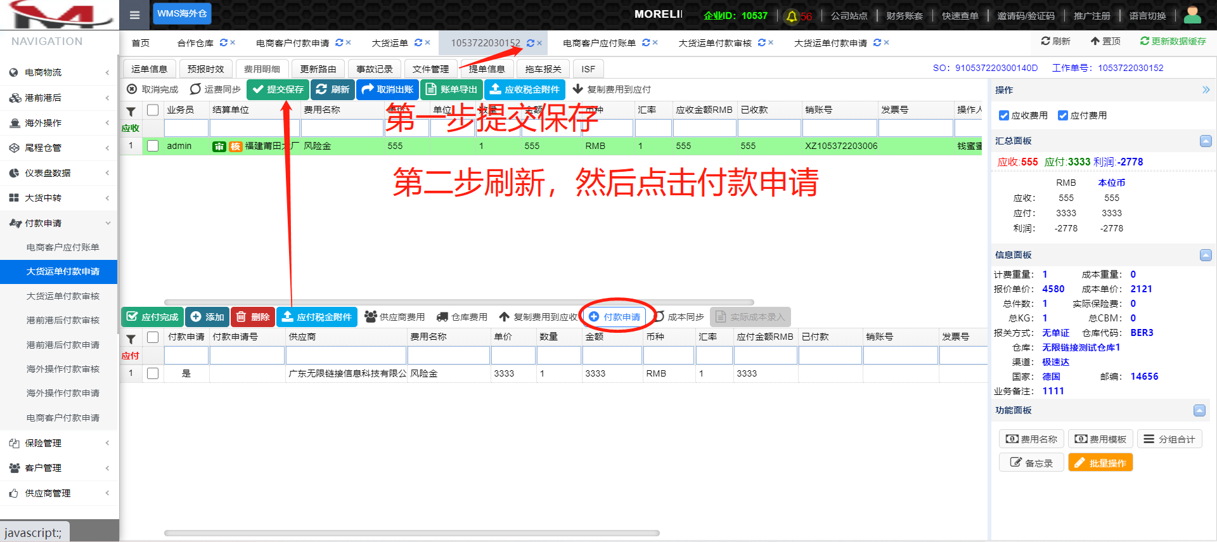Screen dimensions: 1217x542
Task: Switch to the 预报时效 tab
Action: (x=205, y=68)
